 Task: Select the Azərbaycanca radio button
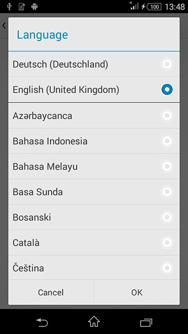click(167, 115)
